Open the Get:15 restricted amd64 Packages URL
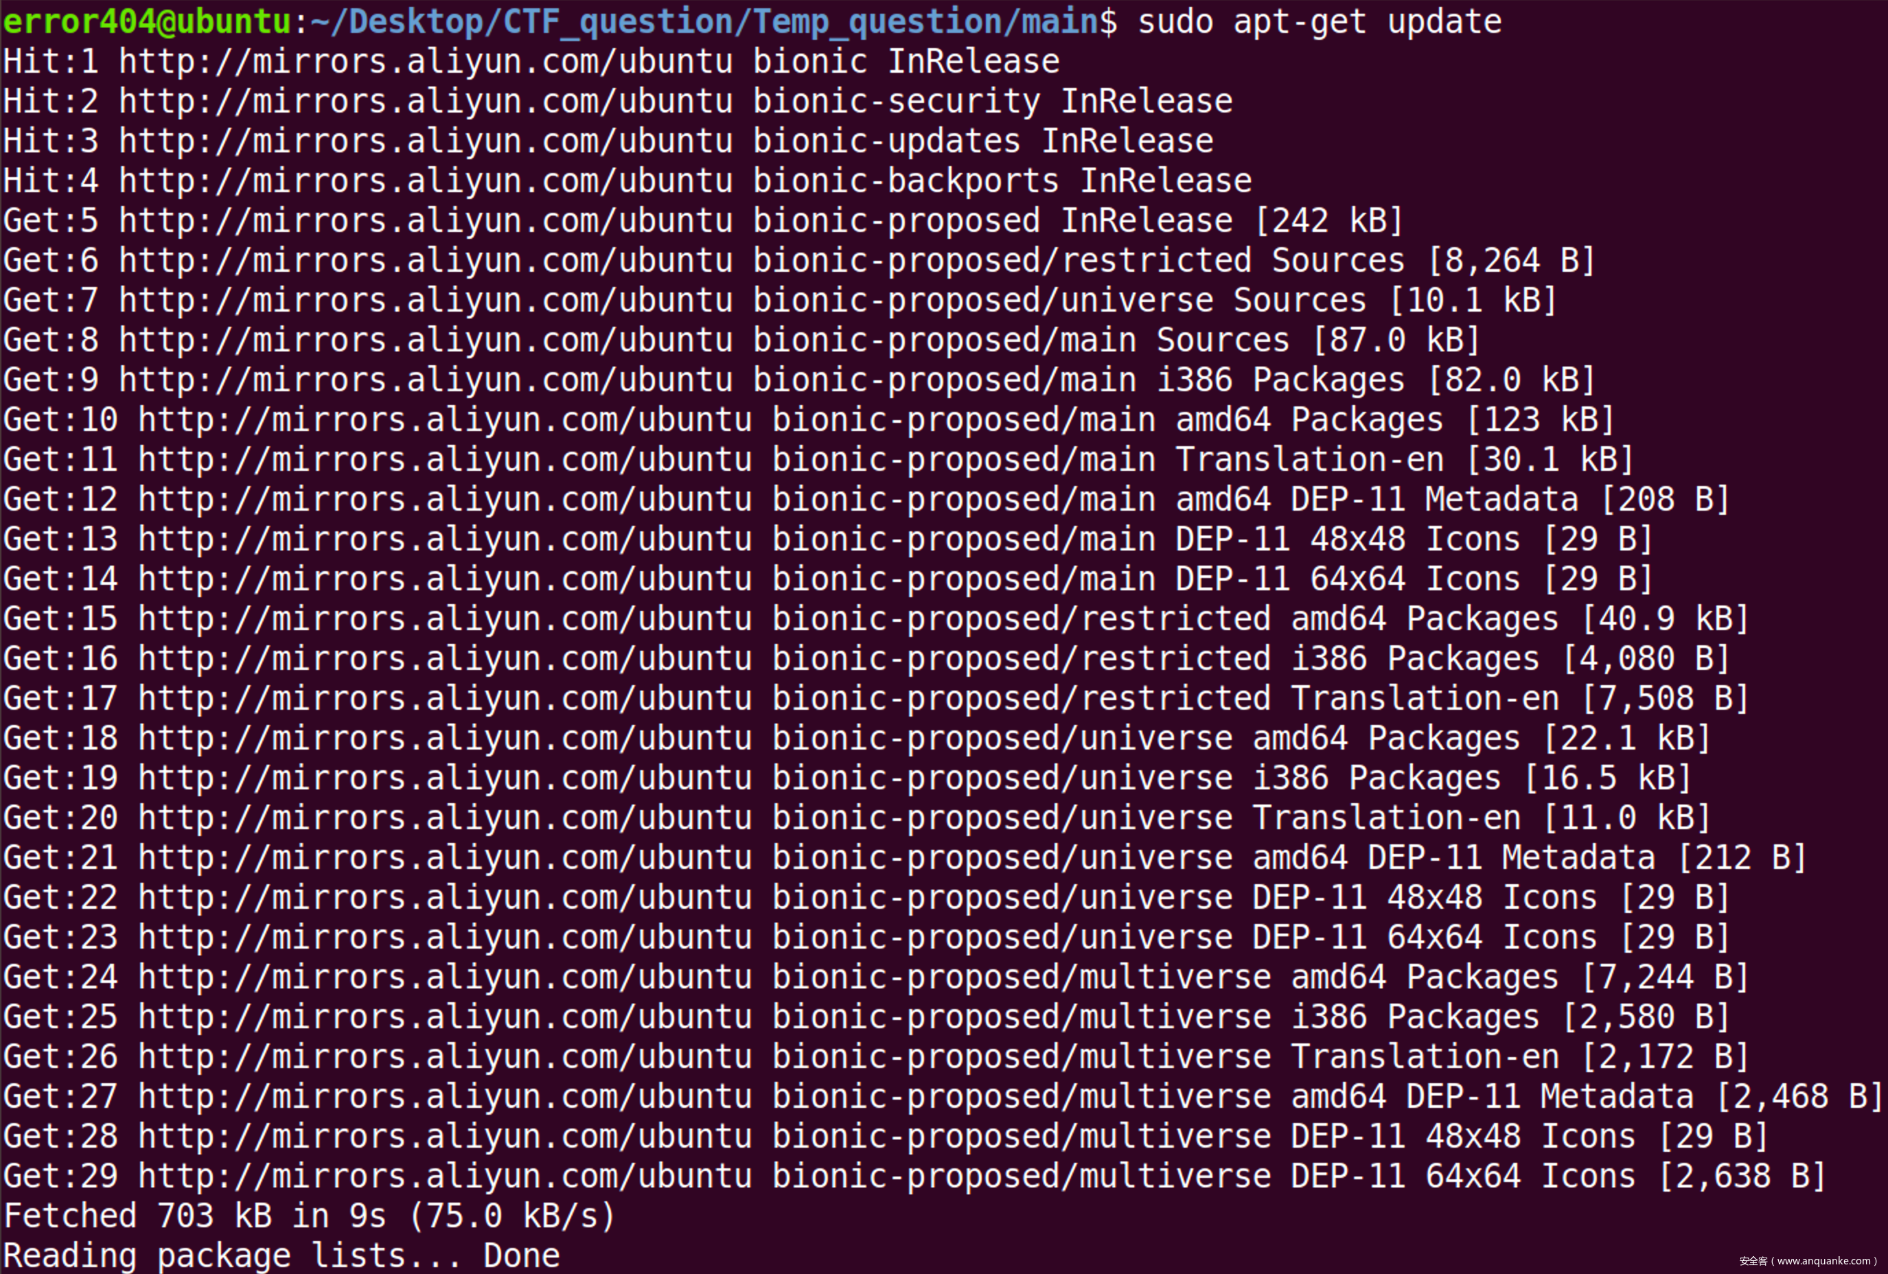Viewport: 1888px width, 1274px height. click(444, 619)
